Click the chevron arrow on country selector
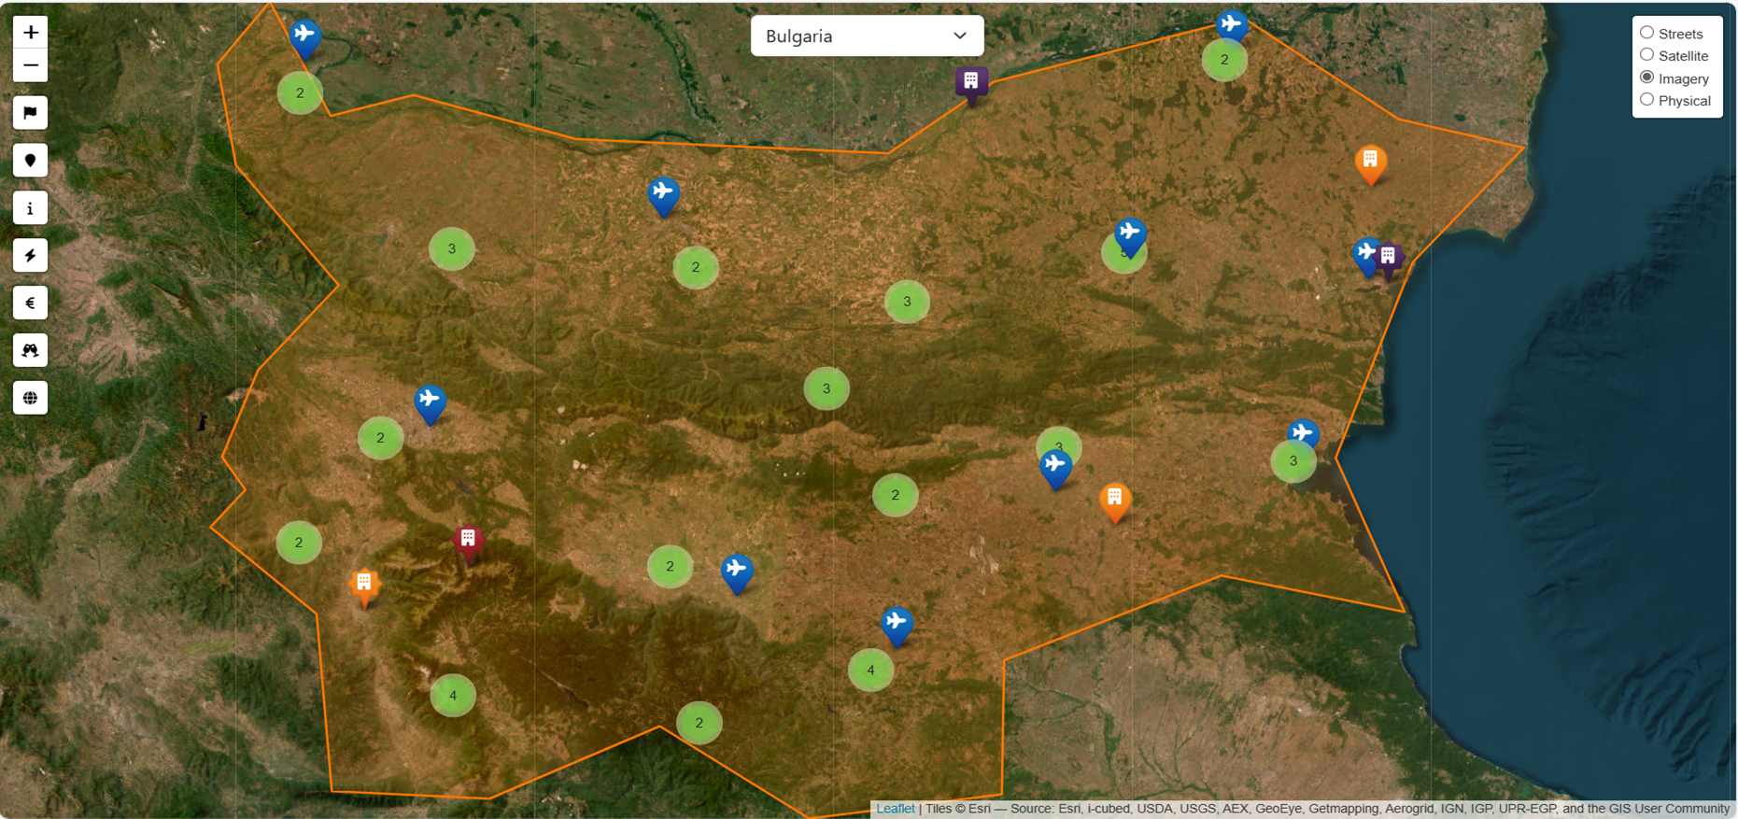 pyautogui.click(x=959, y=36)
